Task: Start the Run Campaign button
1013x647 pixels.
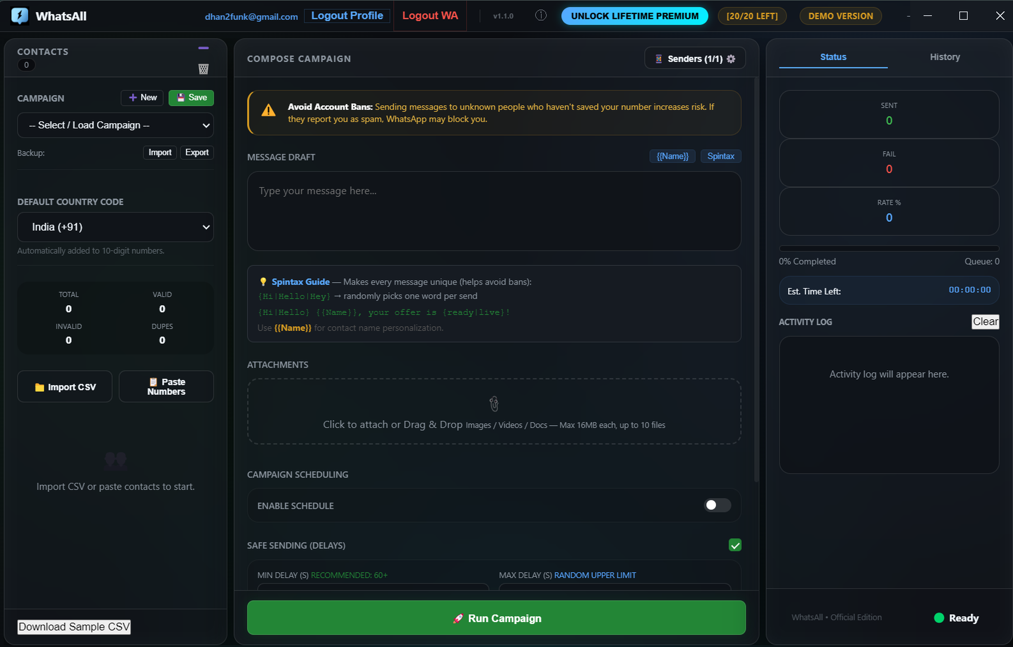Action: [x=496, y=618]
